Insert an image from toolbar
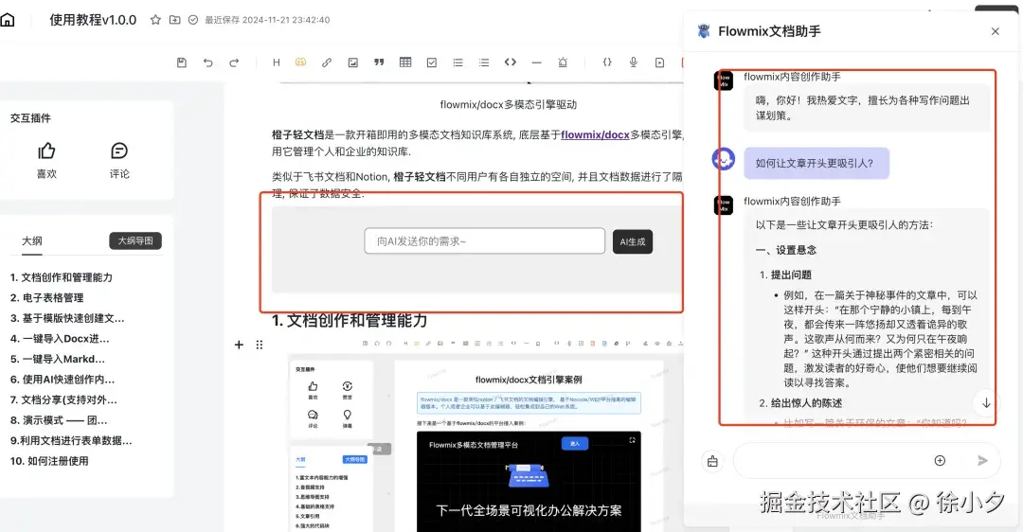Screen dimensions: 1023x532 [353, 62]
